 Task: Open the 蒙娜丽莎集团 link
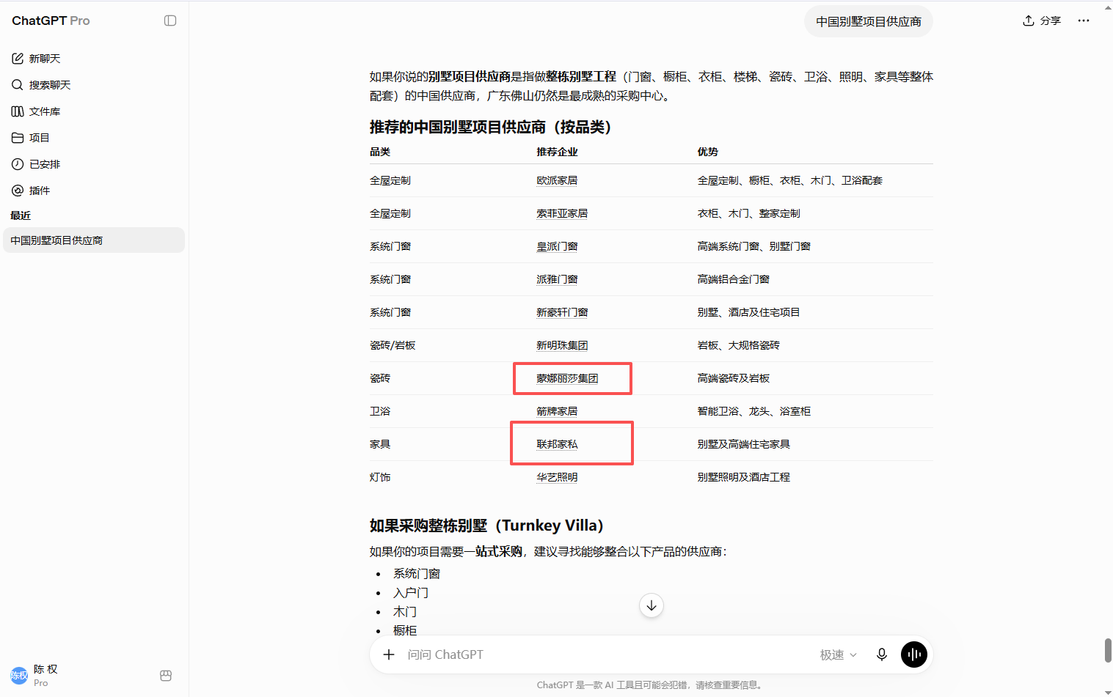(x=567, y=378)
